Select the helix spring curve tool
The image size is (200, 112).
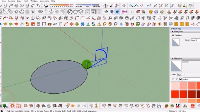point(27,6)
